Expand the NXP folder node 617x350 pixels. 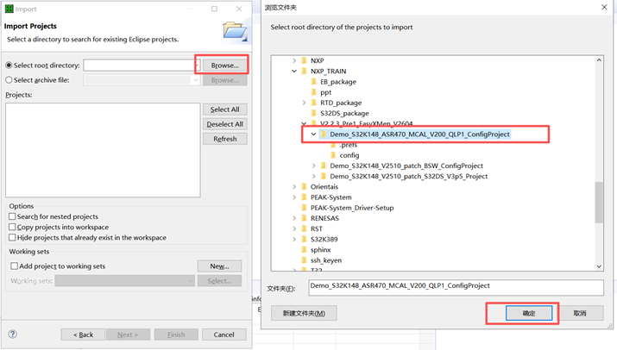(x=294, y=60)
